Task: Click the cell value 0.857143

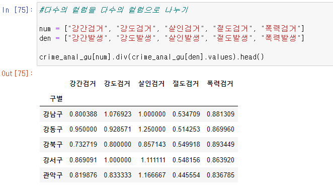Action: click(x=152, y=144)
